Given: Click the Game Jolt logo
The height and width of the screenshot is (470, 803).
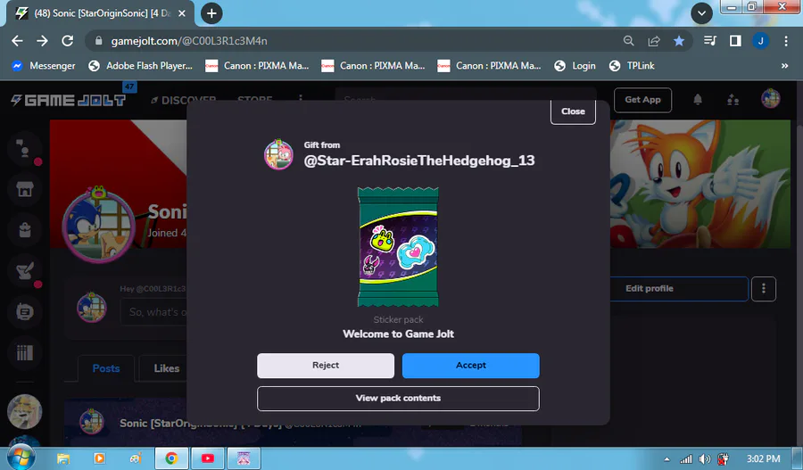Looking at the screenshot, I should pos(68,101).
